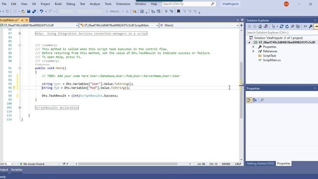Viewport: 318px width, 179px height.
Task: Open the File menu
Action: [x=4, y=4]
